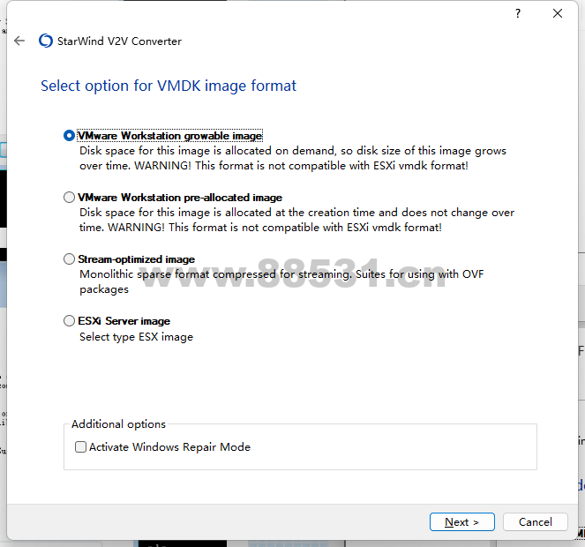Image resolution: width=585 pixels, height=547 pixels.
Task: Click the StarWind V2V Converter logo icon
Action: pos(46,41)
